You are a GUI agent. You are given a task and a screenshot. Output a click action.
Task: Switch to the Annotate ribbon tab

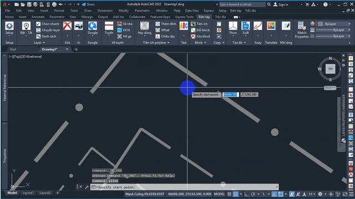[38, 17]
